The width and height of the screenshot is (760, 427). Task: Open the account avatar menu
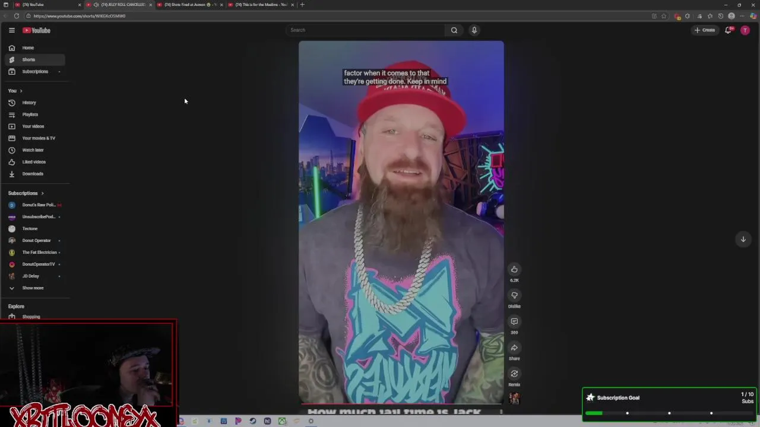pyautogui.click(x=745, y=30)
